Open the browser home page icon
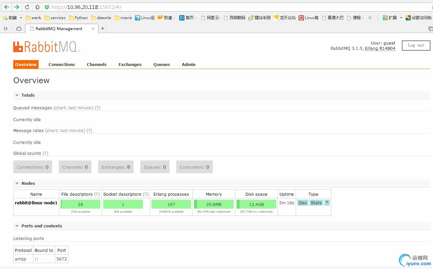Screen dimensions: 433x269 [x=37, y=7]
